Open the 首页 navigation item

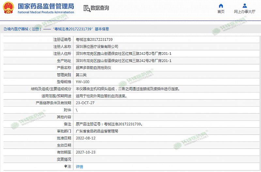coord(221,12)
